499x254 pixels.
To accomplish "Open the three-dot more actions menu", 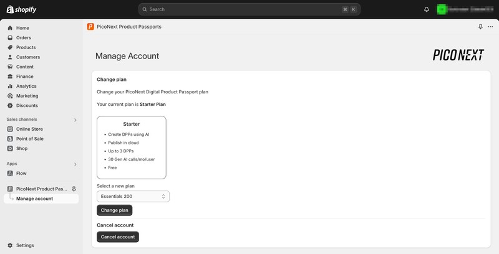I will tap(490, 27).
